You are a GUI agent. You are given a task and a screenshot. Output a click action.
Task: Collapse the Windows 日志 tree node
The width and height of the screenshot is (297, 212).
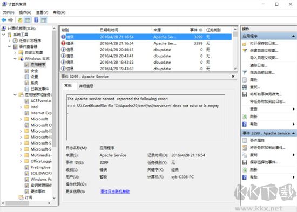point(15,59)
